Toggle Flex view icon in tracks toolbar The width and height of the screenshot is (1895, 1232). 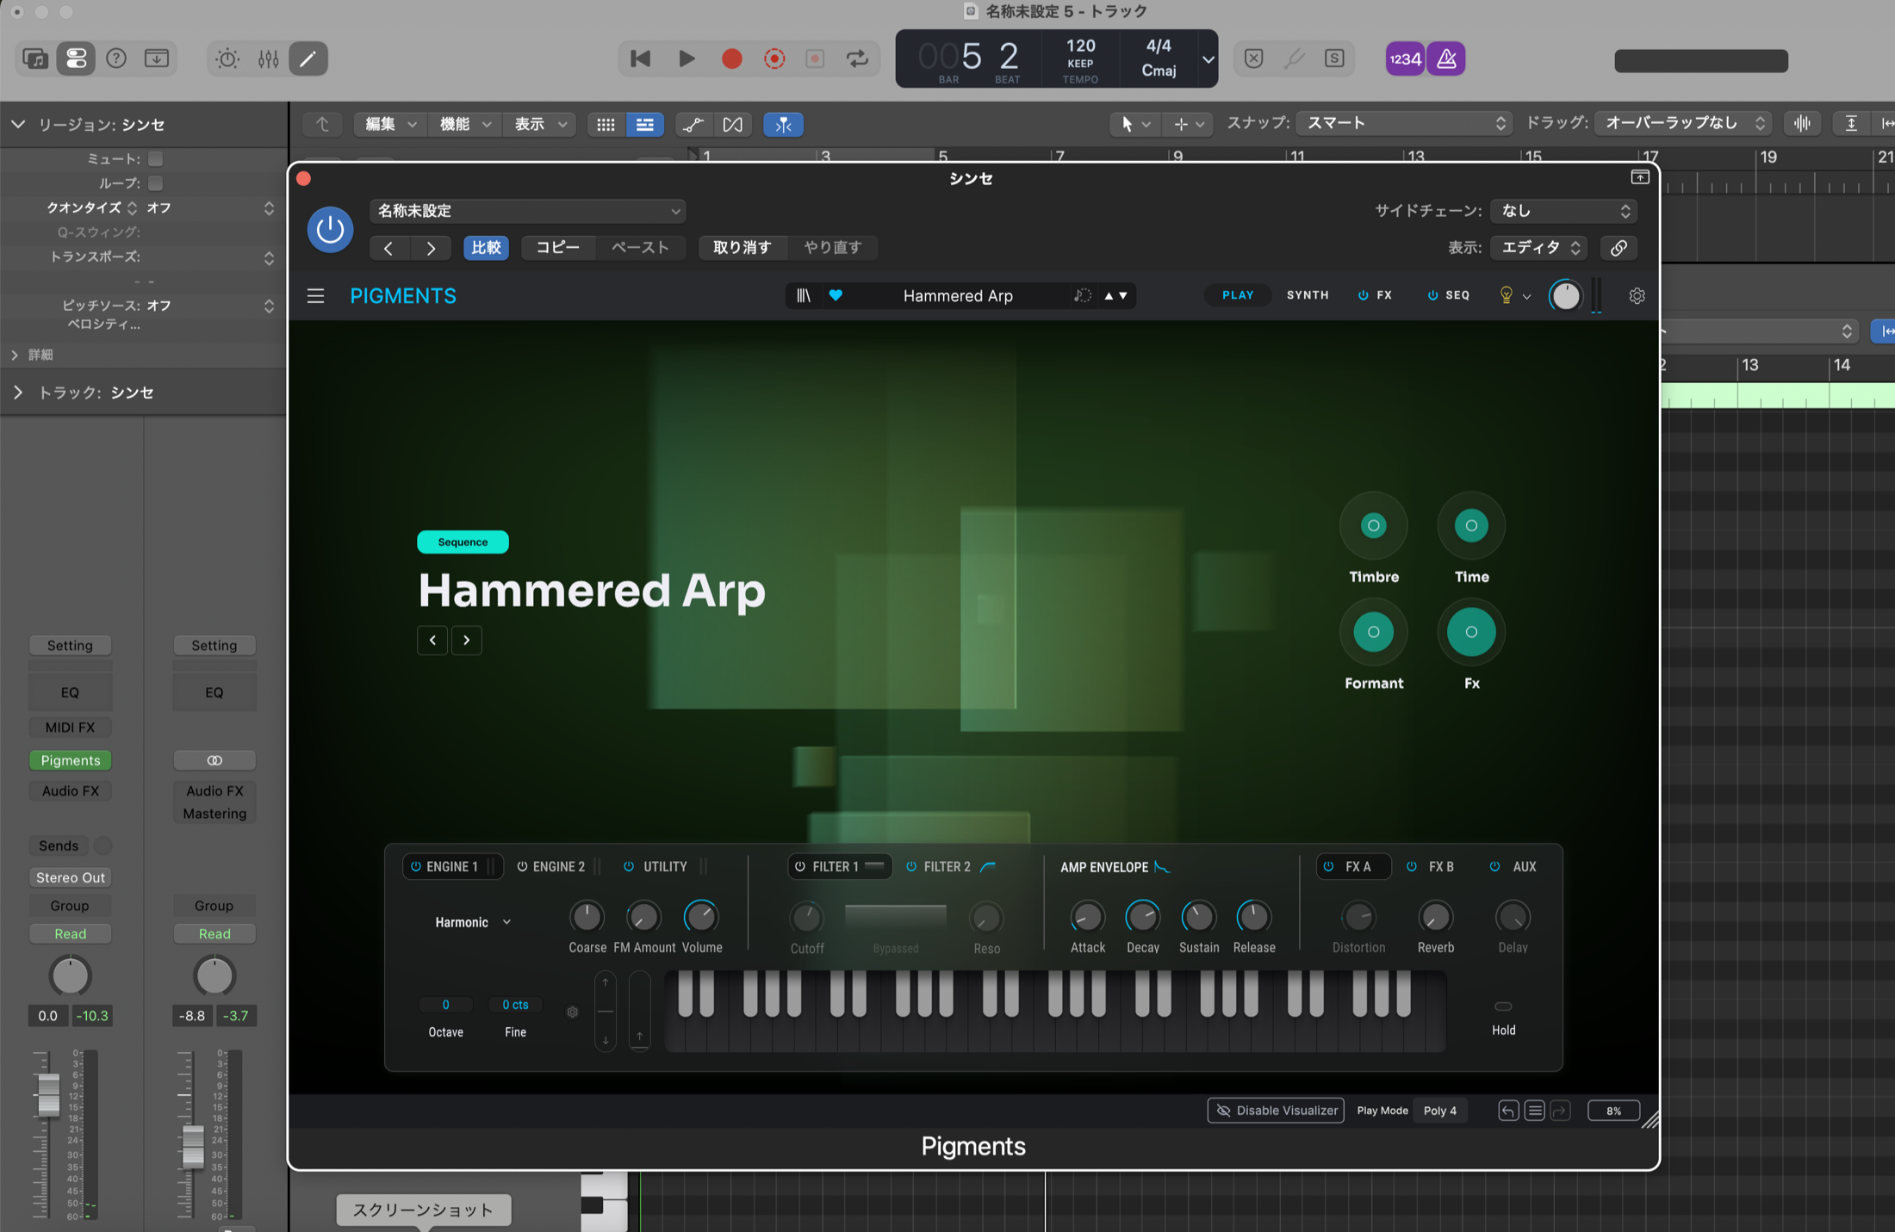tap(733, 125)
